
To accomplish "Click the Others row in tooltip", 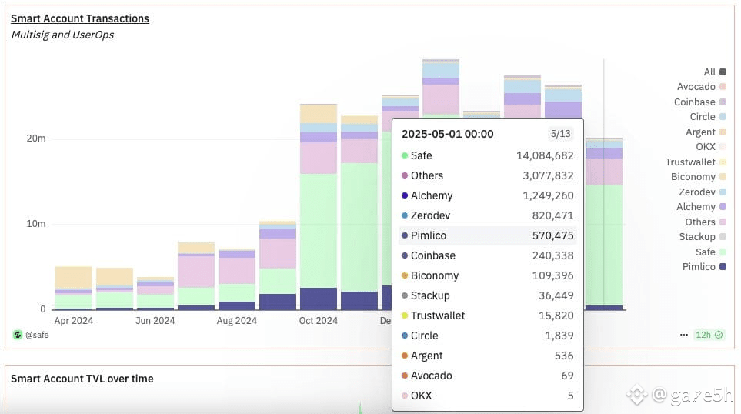I will click(487, 175).
